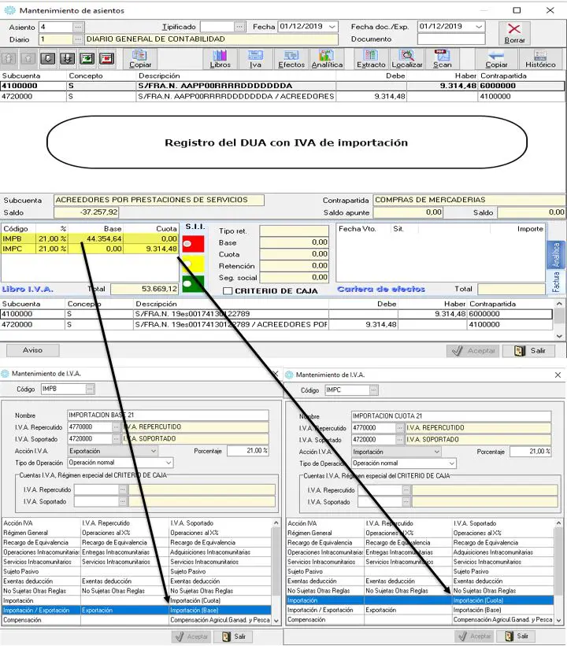
Task: Open the Libros toolbar icon
Action: coord(220,59)
